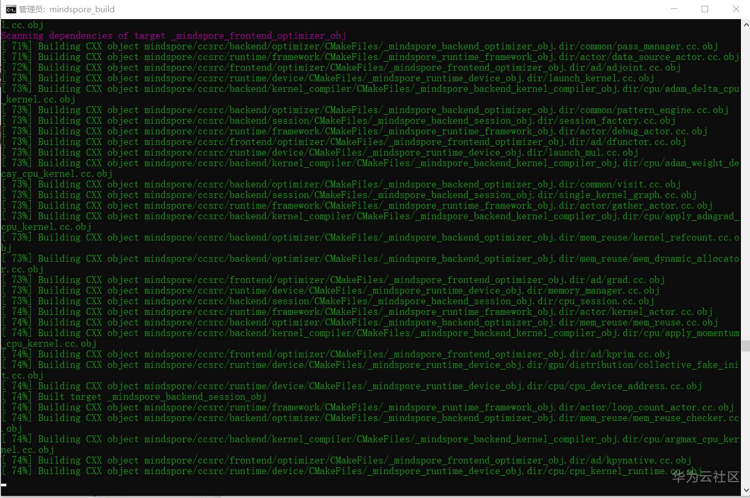Click the line building dfunctor.cc.obj
Image resolution: width=750 pixels, height=498 pixels.
click(x=344, y=142)
